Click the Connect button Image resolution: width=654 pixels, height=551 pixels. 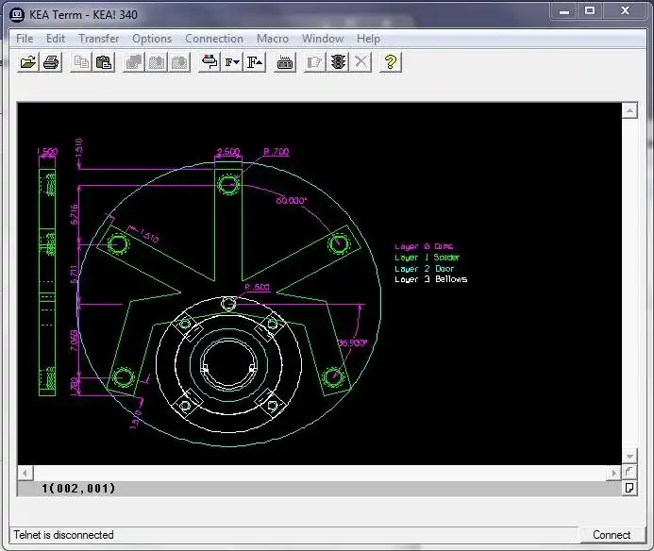point(612,535)
